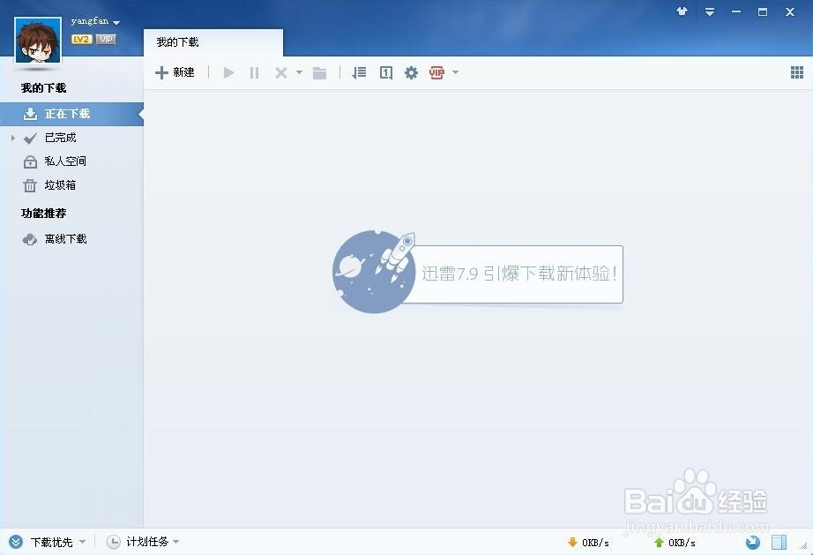Click the 下载优先 mode button
The width and height of the screenshot is (813, 555).
click(x=51, y=542)
